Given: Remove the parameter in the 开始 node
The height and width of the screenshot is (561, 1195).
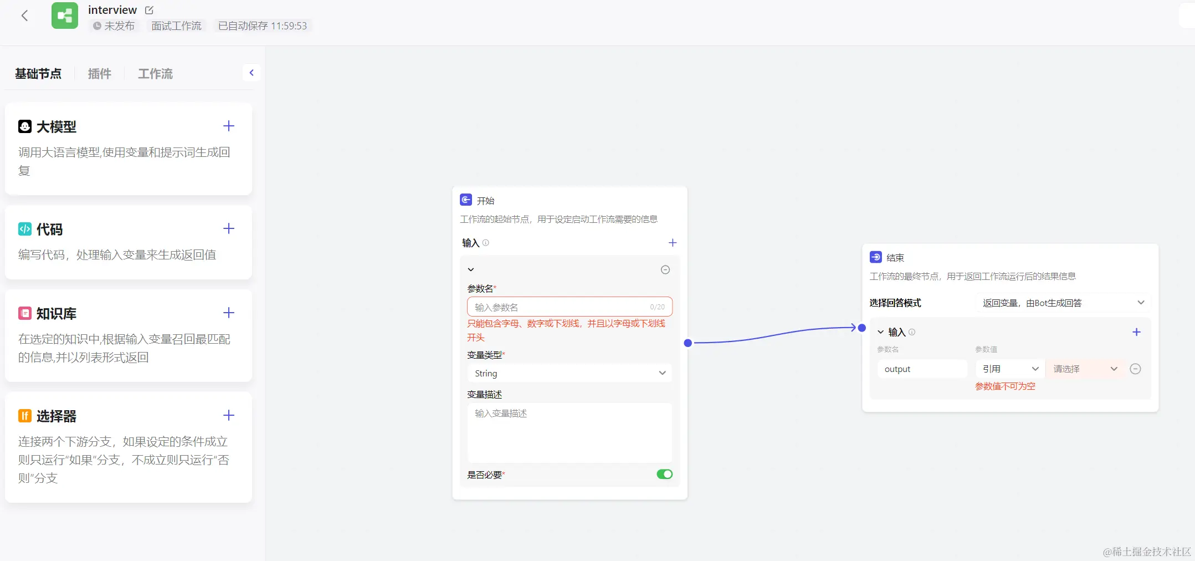Looking at the screenshot, I should tap(665, 270).
